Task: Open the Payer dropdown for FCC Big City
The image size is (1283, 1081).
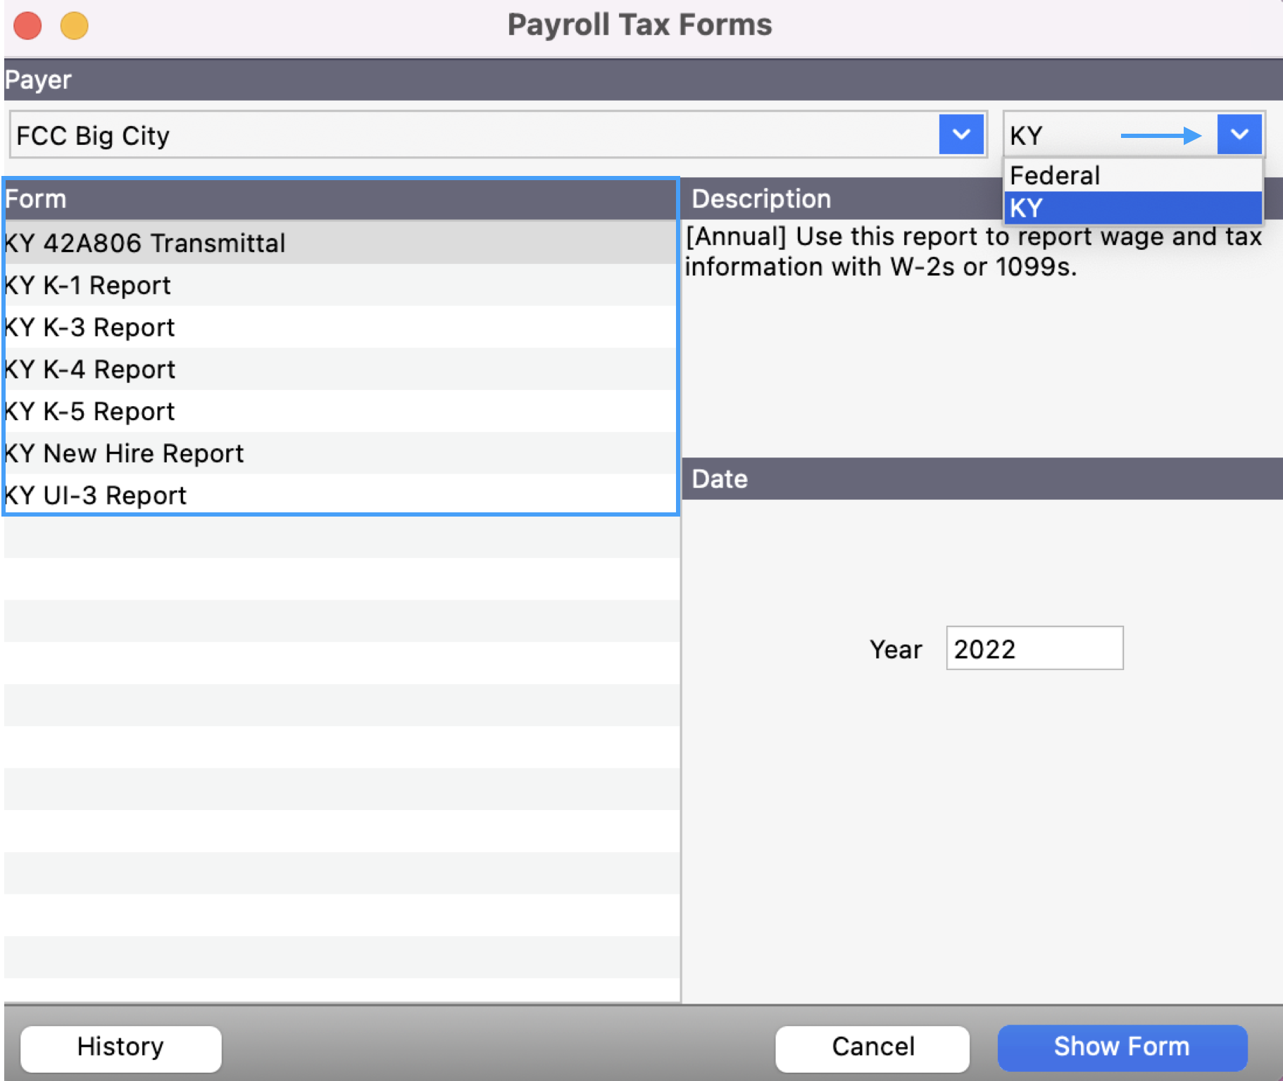Action: click(x=960, y=134)
